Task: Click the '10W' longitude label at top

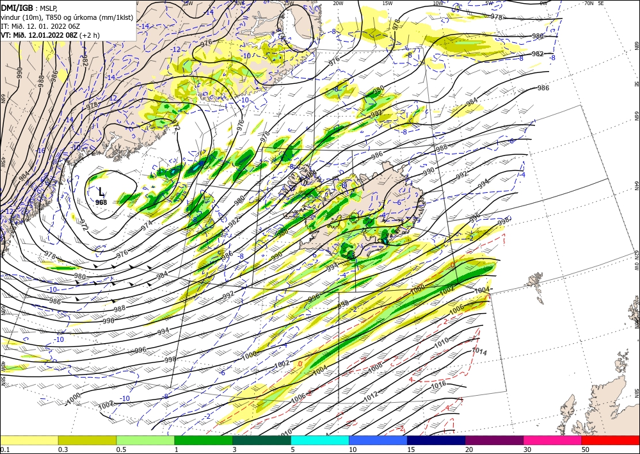Action: pos(438,3)
